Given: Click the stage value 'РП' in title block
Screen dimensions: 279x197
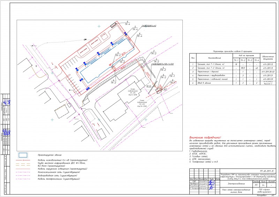Looking at the screenshot, I should (x=256, y=185).
